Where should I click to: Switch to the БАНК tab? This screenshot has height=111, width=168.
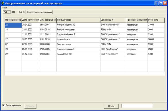pyautogui.click(x=22, y=12)
